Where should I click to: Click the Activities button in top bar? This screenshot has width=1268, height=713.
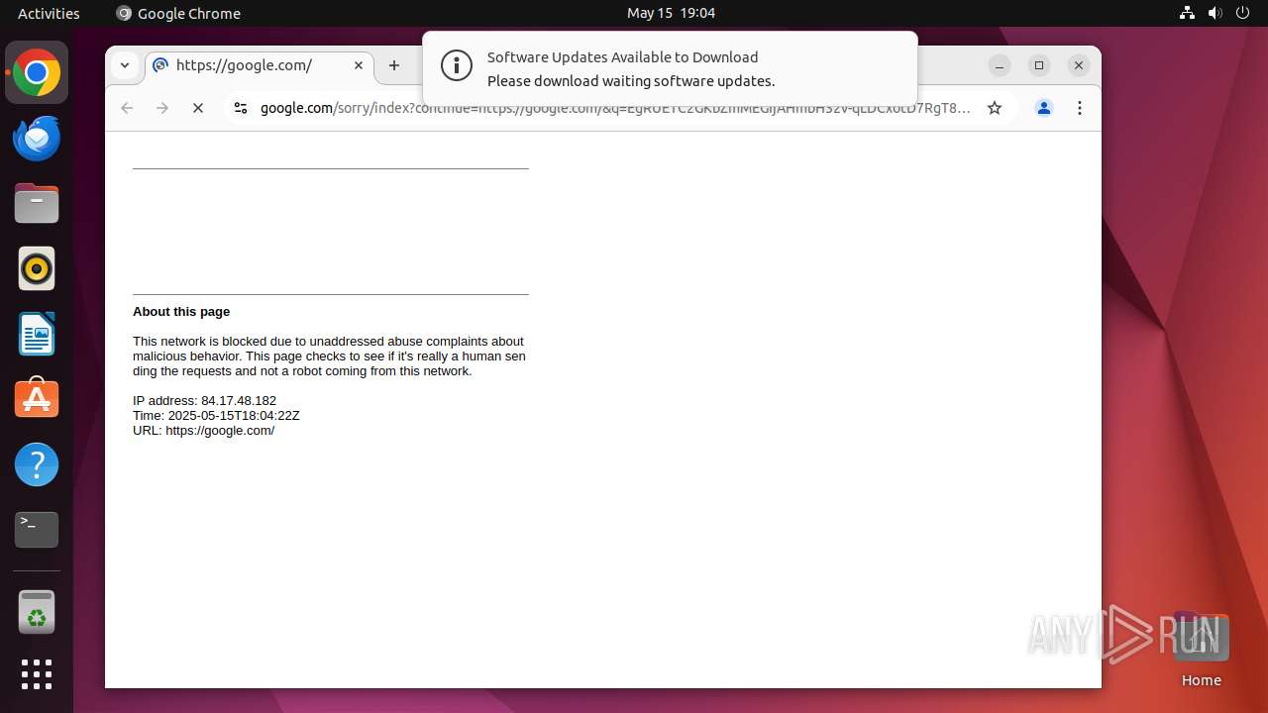(49, 13)
